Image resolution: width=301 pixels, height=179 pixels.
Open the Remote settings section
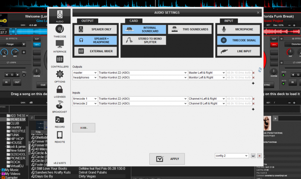point(60,137)
